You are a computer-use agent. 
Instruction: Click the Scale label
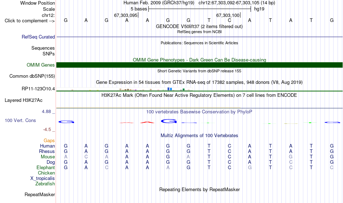pyautogui.click(x=49, y=9)
